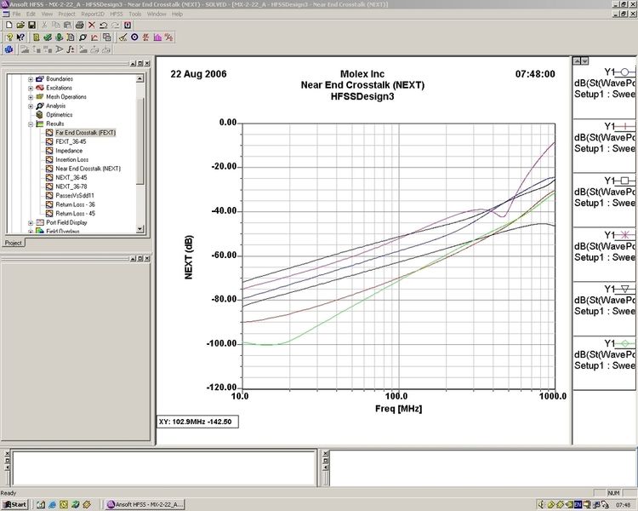This screenshot has width=638, height=511.
Task: Expand the Boundaries tree node
Action: [x=31, y=79]
